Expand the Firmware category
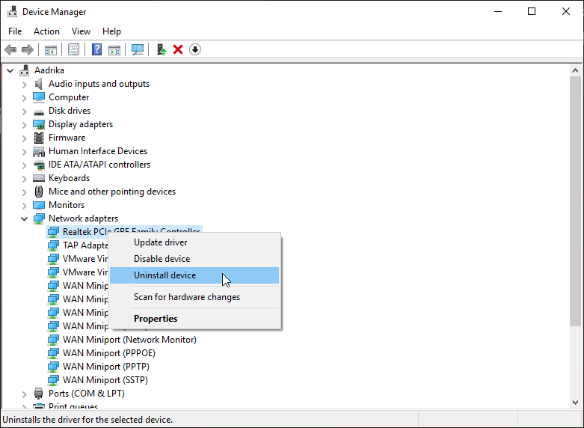 25,138
